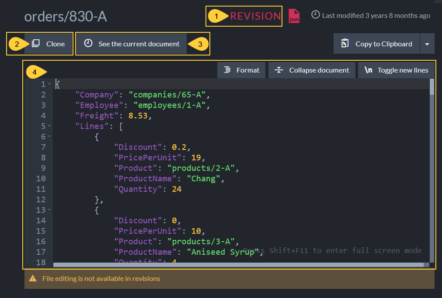Image resolution: width=442 pixels, height=298 pixels.
Task: Open the Copy to Clipboard dropdown arrow
Action: pos(427,44)
